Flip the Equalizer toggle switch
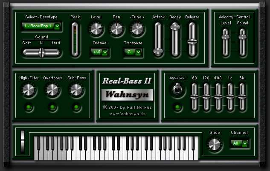The image size is (270, 171). pyautogui.click(x=177, y=89)
